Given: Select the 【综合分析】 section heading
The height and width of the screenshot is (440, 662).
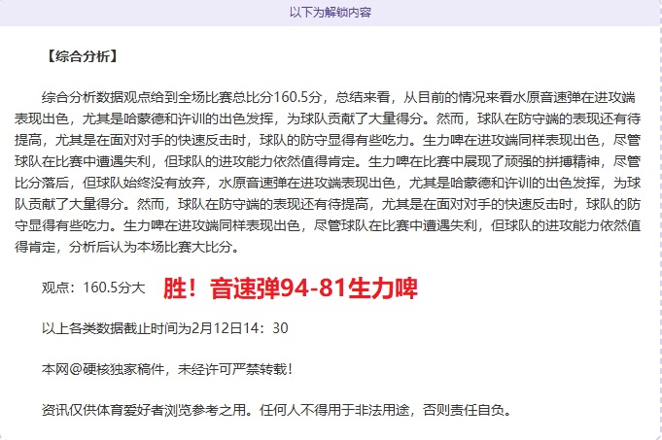Looking at the screenshot, I should [81, 55].
